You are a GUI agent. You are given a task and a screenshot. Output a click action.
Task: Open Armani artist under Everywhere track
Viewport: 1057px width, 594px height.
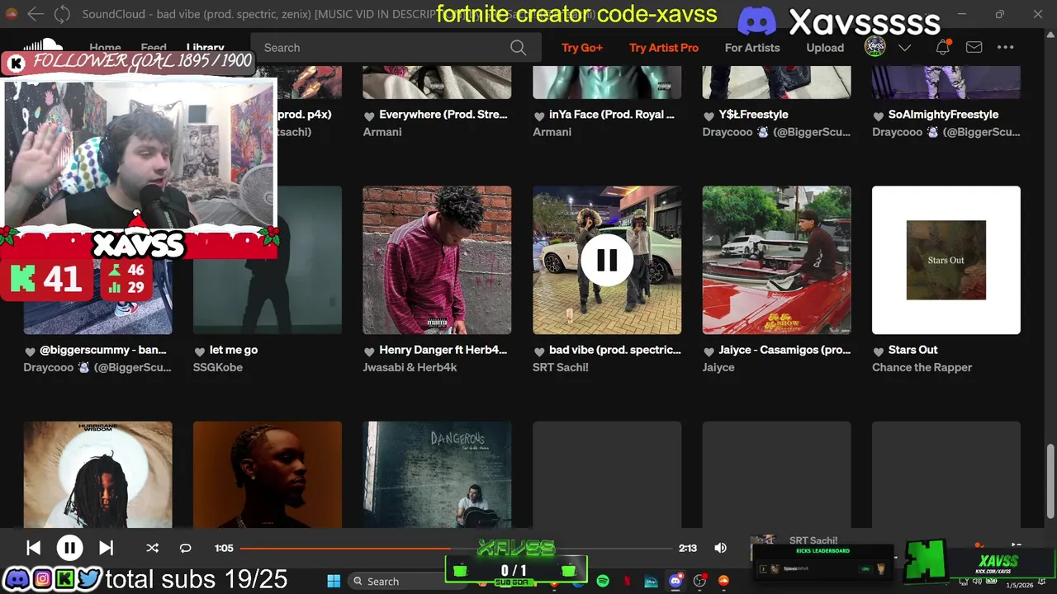pyautogui.click(x=382, y=132)
